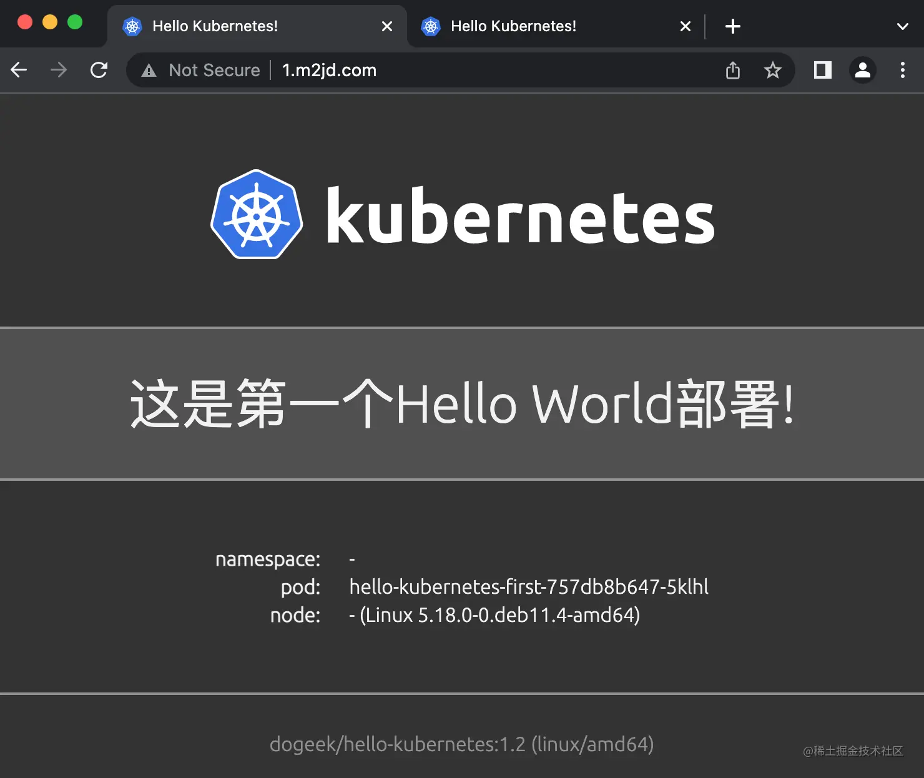This screenshot has width=924, height=778.
Task: Open the Chrome three-dot menu
Action: tap(903, 70)
